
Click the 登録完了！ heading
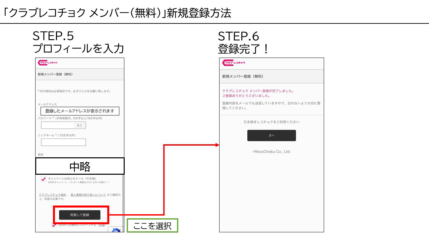(x=244, y=49)
